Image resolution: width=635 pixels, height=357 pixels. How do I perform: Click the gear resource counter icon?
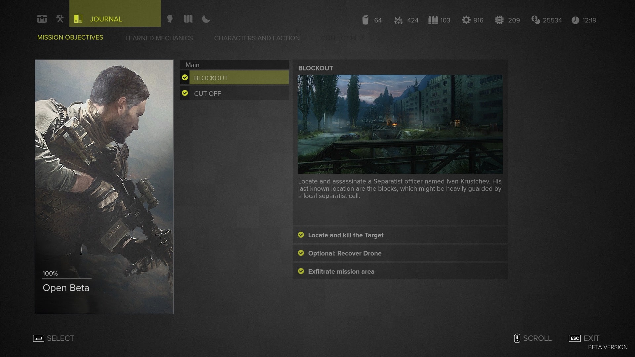click(x=466, y=20)
